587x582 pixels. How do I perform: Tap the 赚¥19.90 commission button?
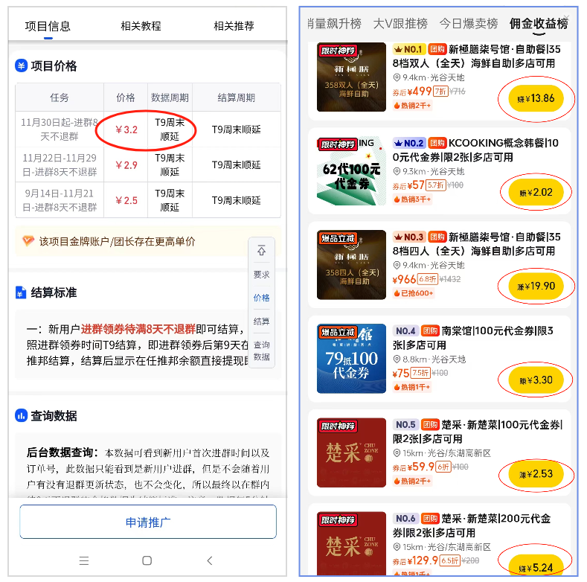pyautogui.click(x=536, y=287)
